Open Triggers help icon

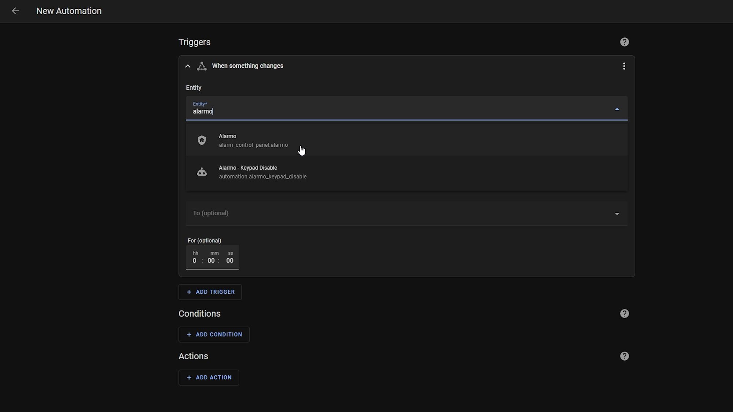[624, 42]
